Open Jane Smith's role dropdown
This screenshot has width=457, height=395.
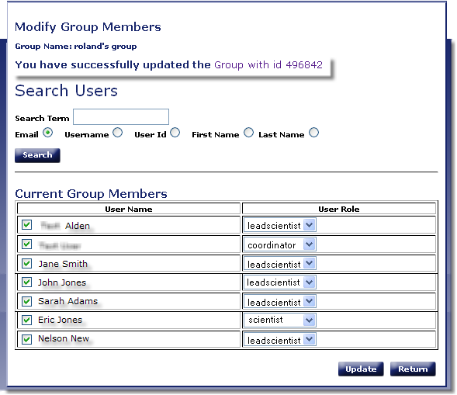point(280,264)
